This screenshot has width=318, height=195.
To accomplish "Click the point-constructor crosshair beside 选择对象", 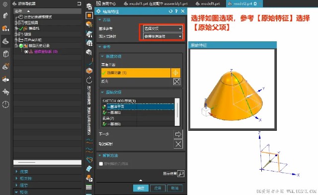I will [175, 73].
